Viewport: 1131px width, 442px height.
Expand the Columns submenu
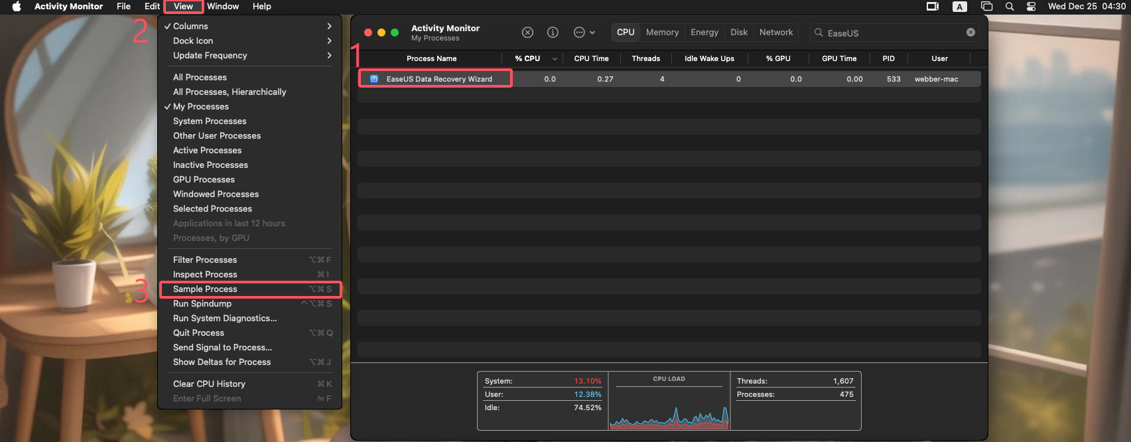(x=249, y=26)
